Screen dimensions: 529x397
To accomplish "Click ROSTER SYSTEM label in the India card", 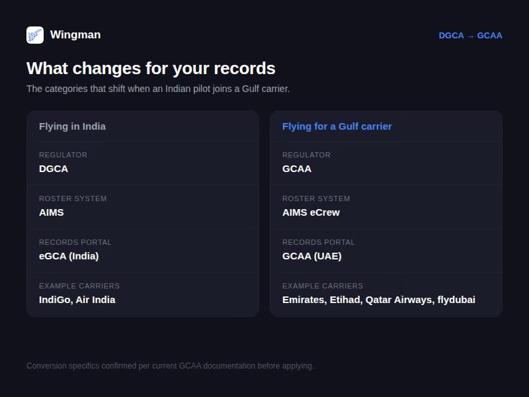I will click(73, 198).
